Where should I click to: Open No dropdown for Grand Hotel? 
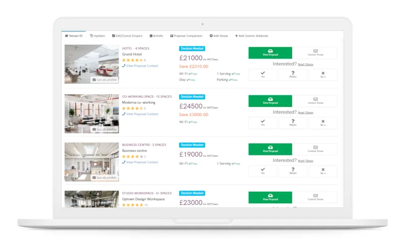(323, 74)
